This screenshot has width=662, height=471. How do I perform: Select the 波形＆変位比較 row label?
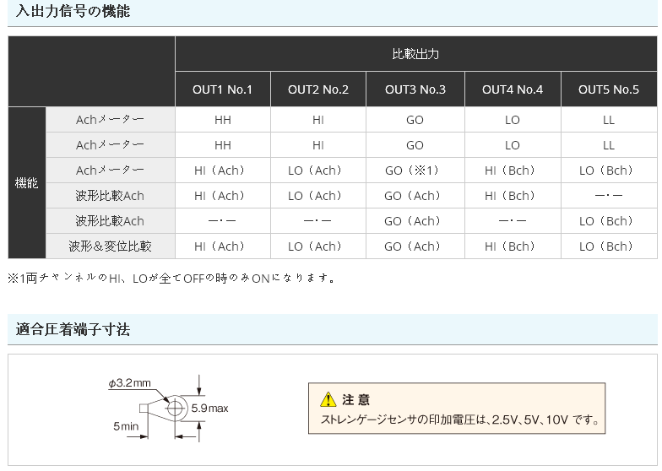110,246
